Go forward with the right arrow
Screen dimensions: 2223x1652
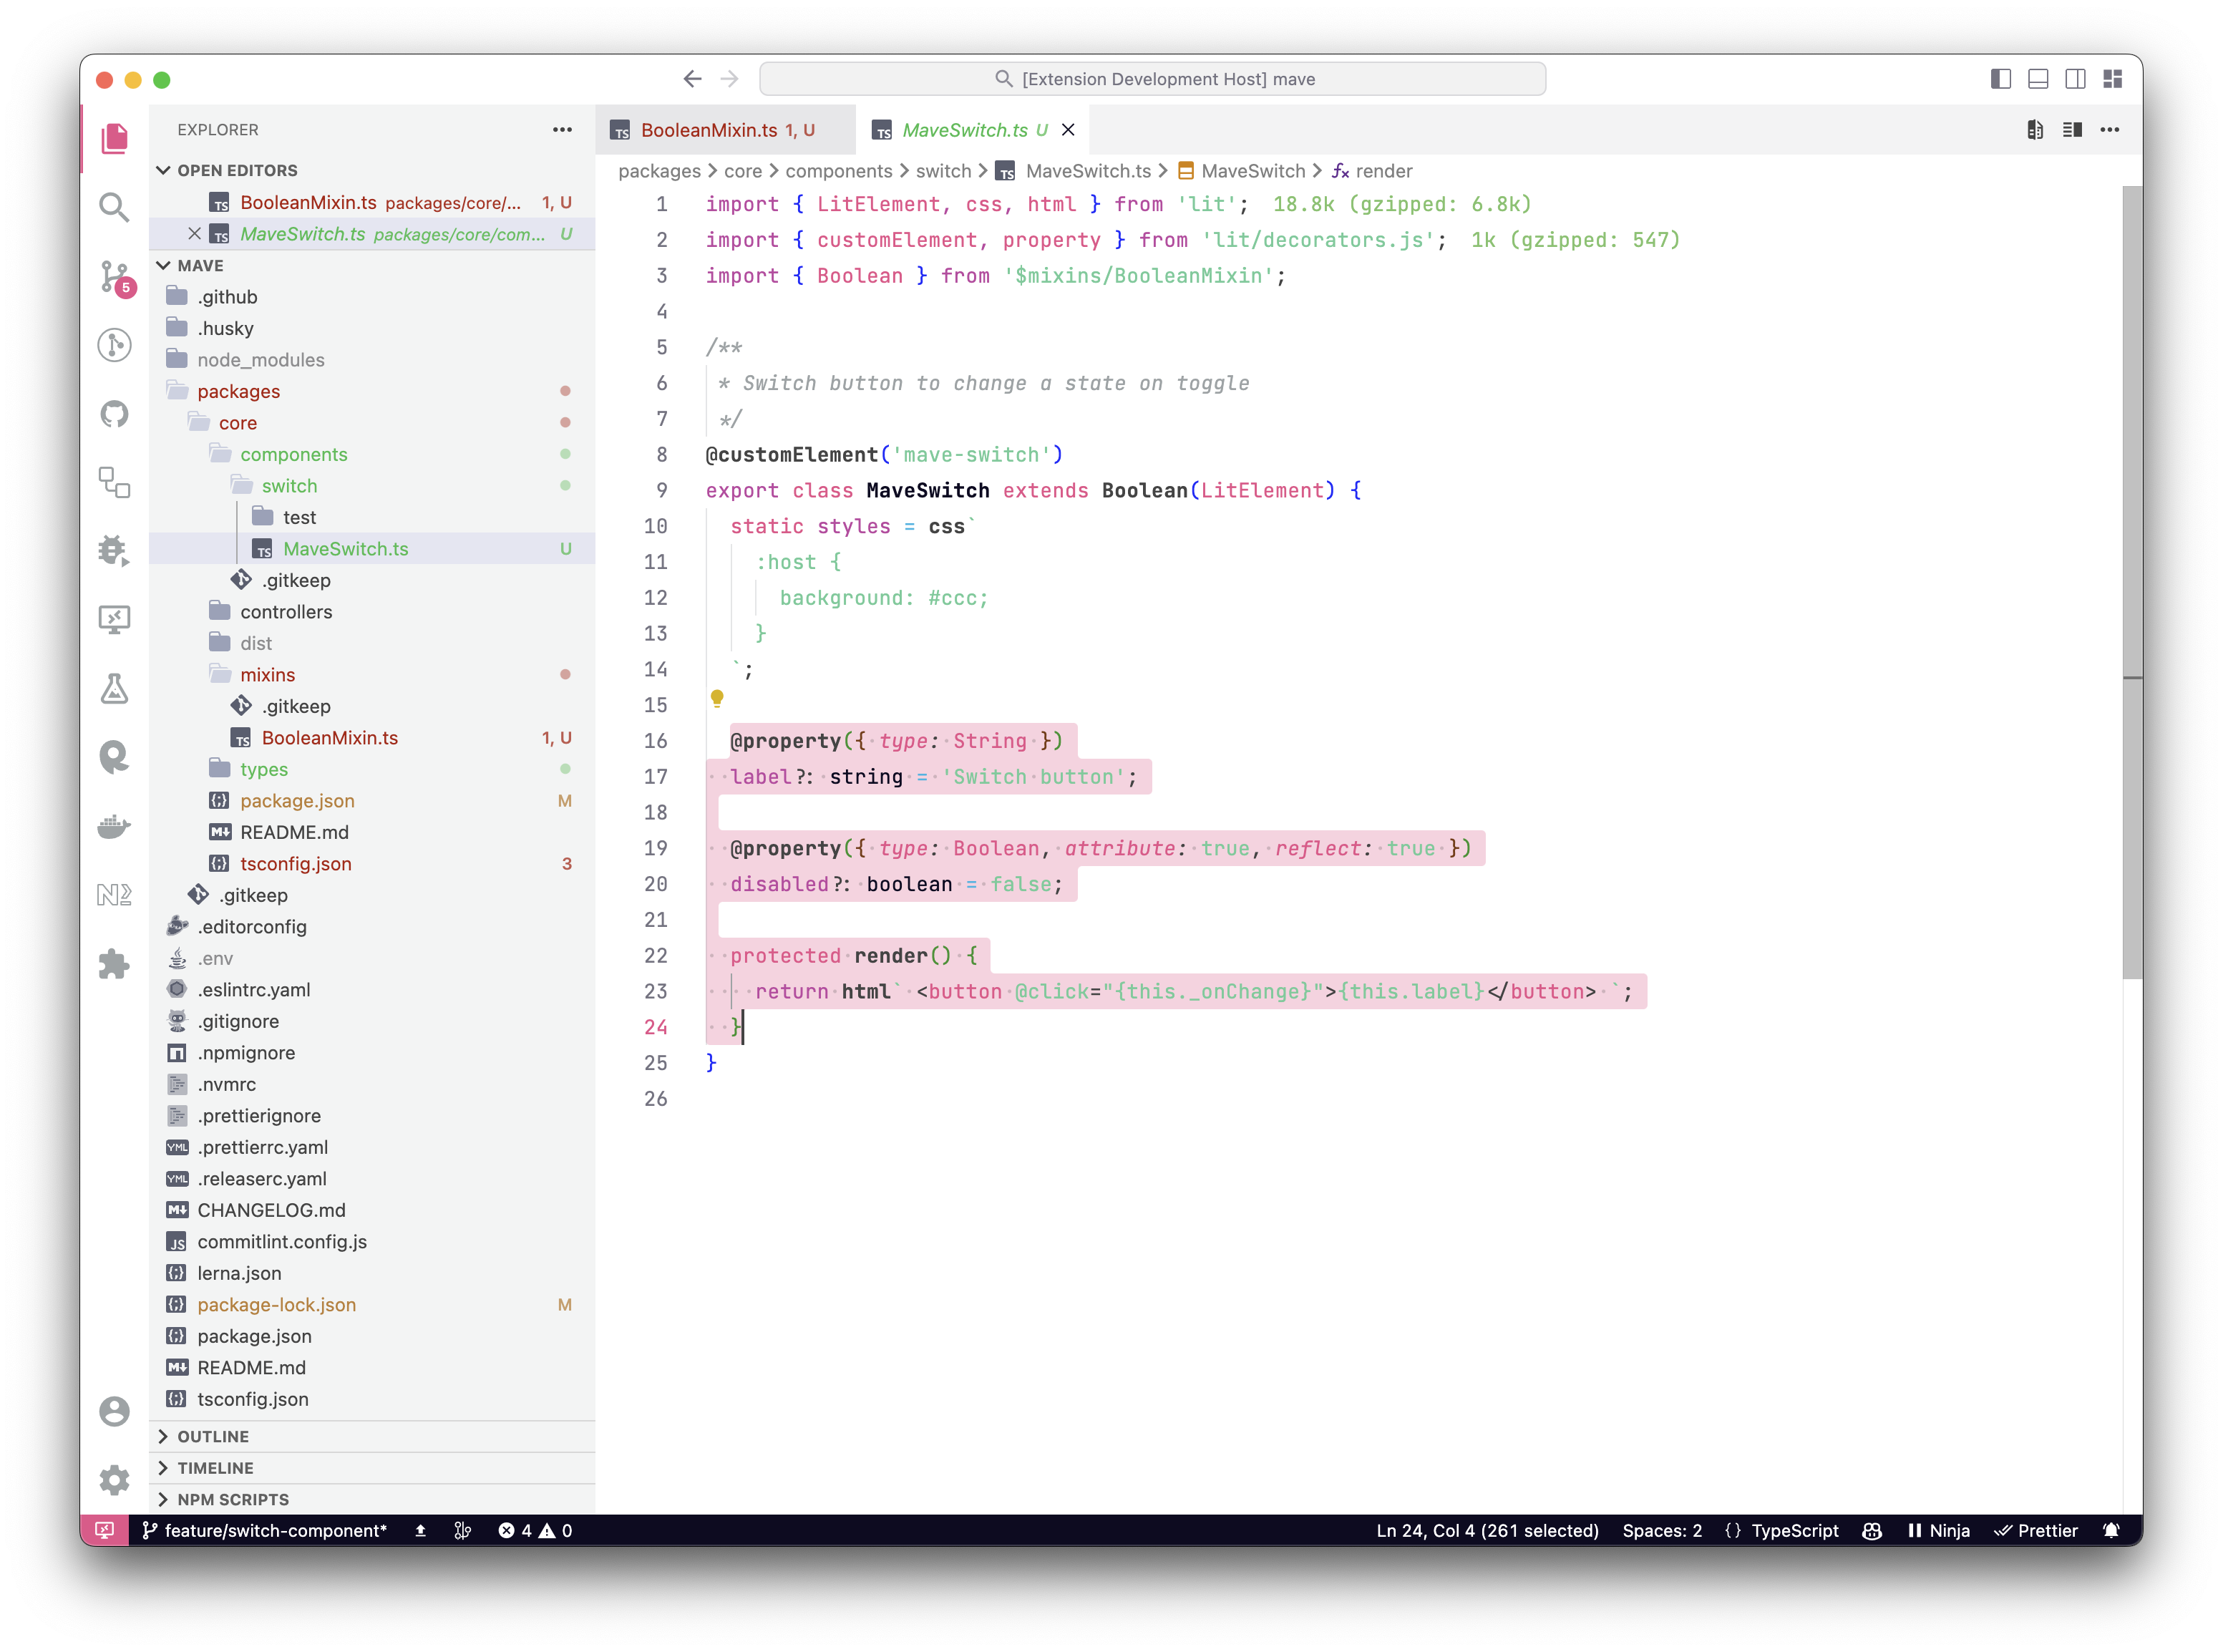pyautogui.click(x=730, y=79)
